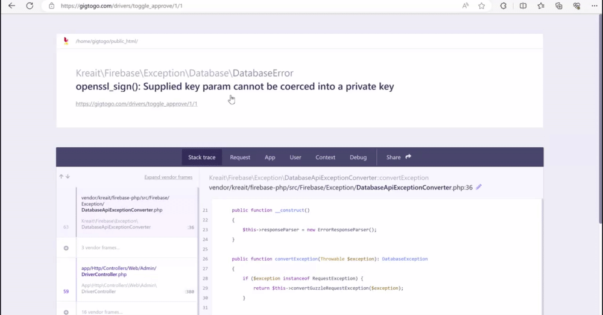Click code line 29 return statement
This screenshot has height=315, width=603.
pyautogui.click(x=328, y=288)
